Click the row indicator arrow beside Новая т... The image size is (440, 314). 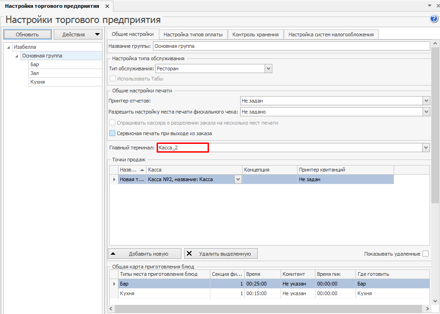[x=114, y=179]
